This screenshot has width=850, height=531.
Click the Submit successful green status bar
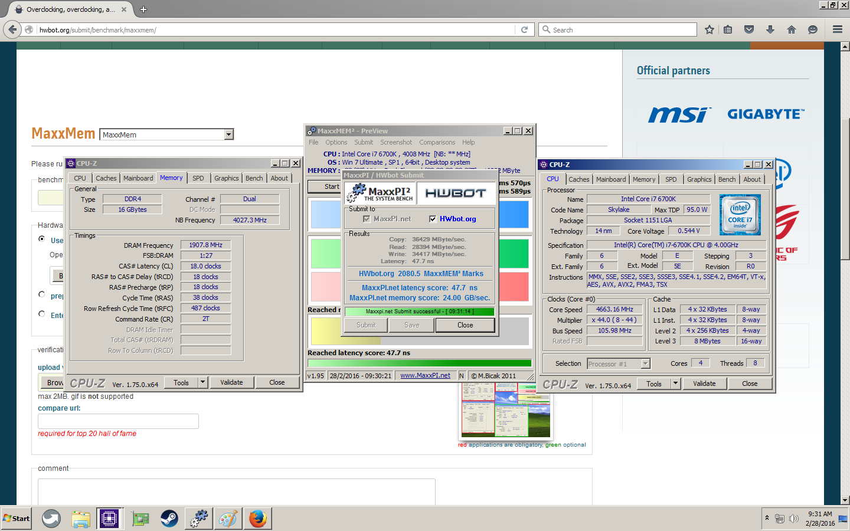[420, 312]
